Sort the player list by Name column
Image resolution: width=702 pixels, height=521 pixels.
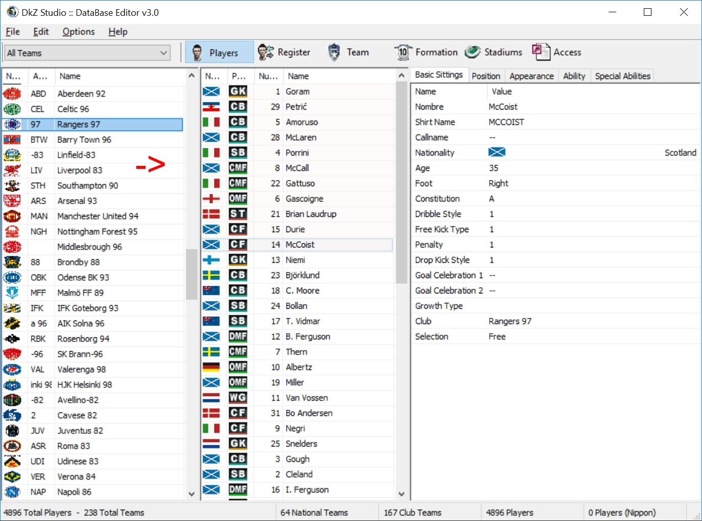[x=339, y=76]
